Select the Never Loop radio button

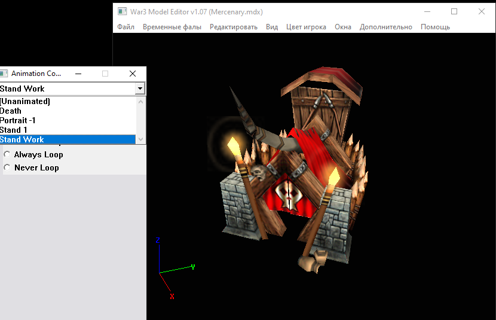pos(7,167)
